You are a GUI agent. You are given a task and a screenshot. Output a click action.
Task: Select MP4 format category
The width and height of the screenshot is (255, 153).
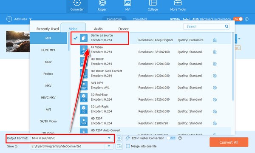[48, 38]
